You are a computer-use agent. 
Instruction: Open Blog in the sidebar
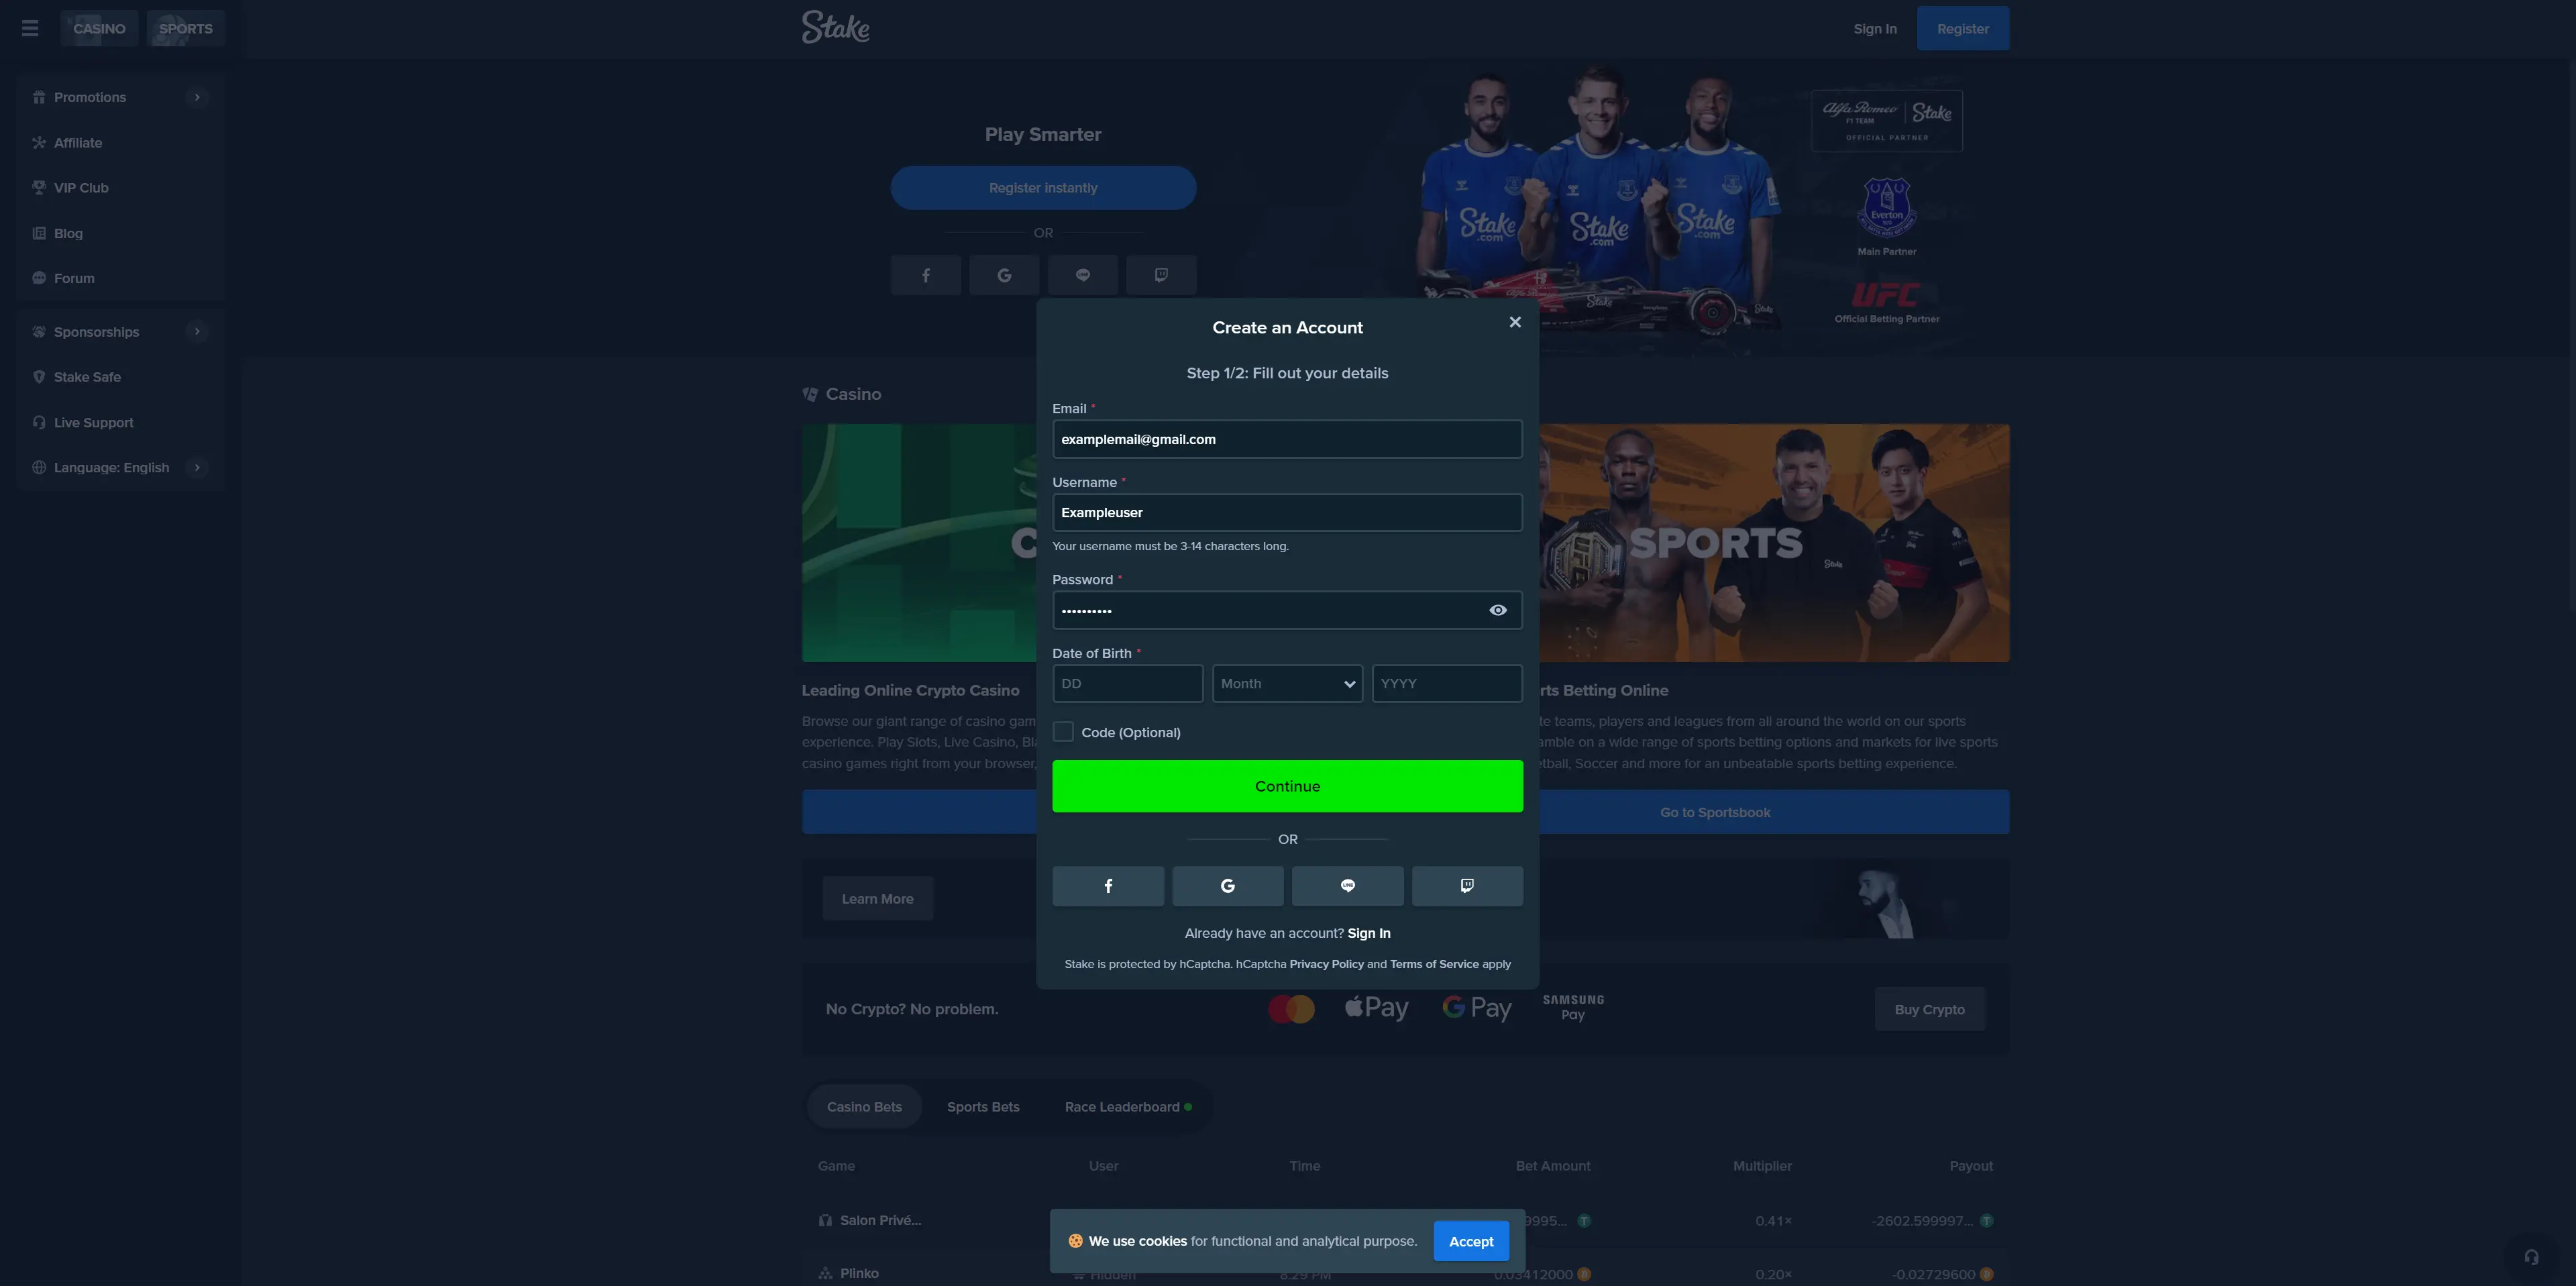click(x=120, y=233)
